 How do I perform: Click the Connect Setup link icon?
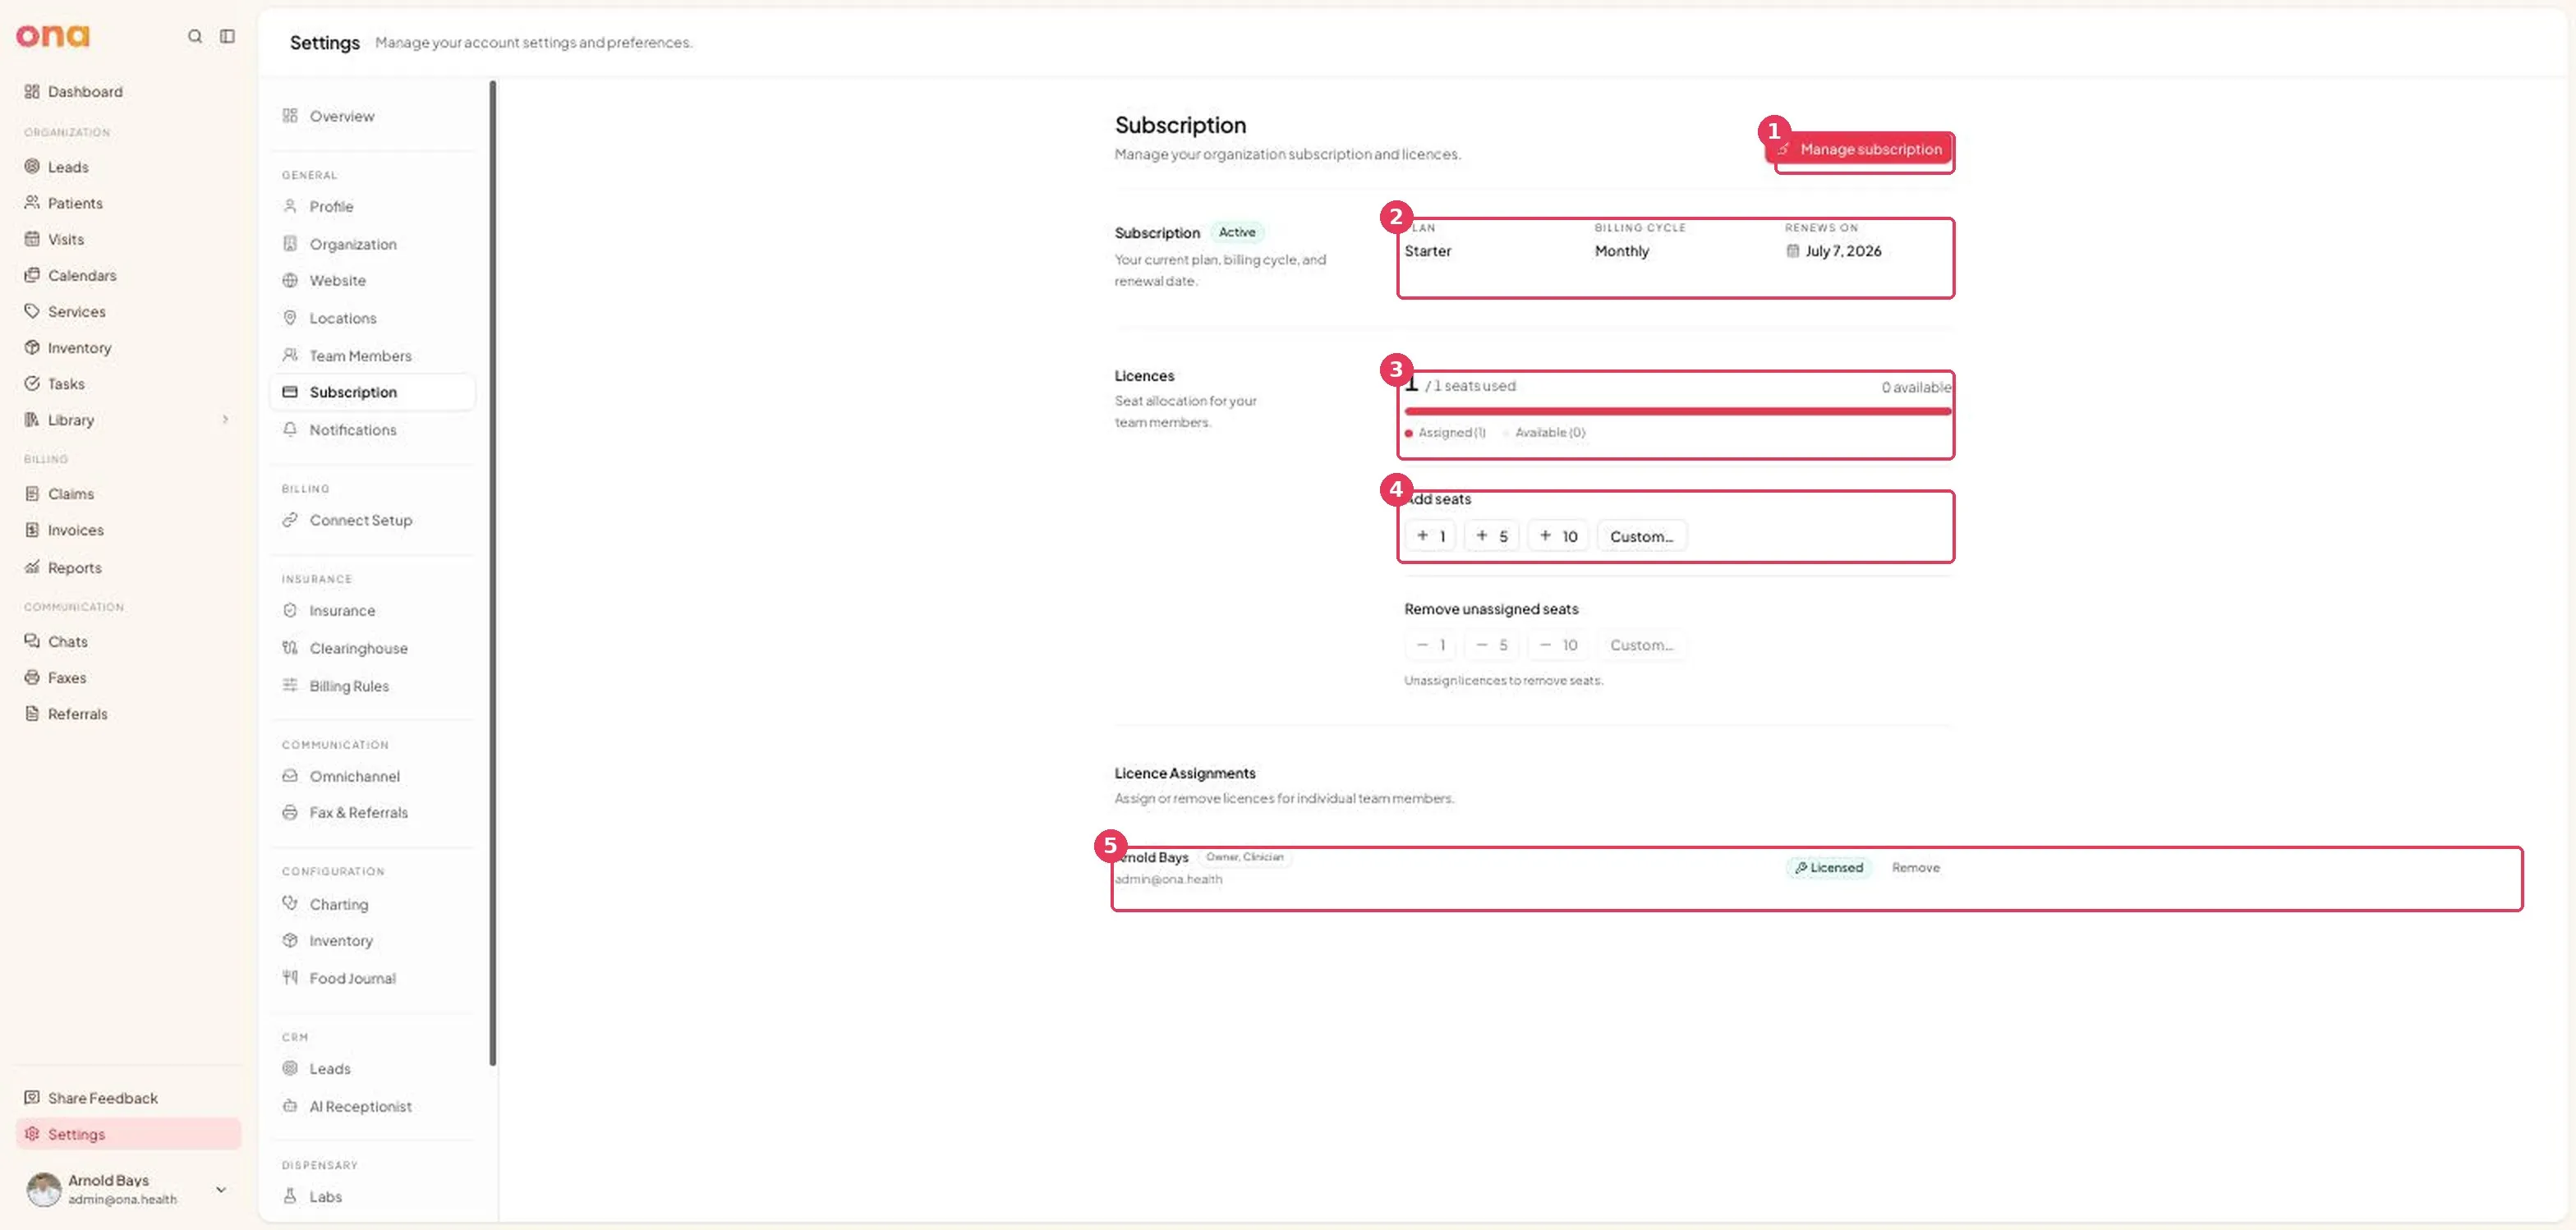tap(290, 520)
